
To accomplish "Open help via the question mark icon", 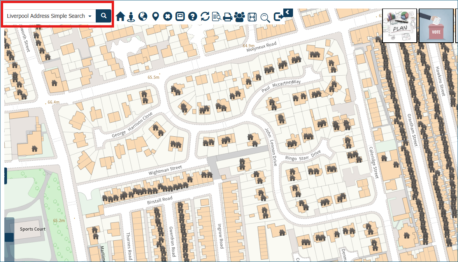I will (193, 16).
